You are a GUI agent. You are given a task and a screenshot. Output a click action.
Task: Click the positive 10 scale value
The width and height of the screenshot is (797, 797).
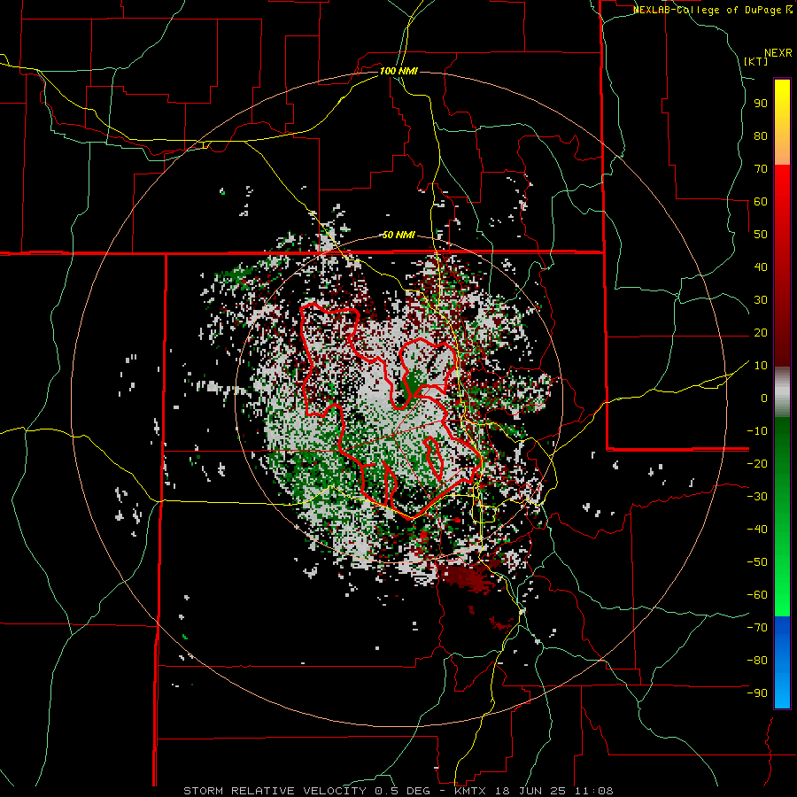pyautogui.click(x=761, y=366)
